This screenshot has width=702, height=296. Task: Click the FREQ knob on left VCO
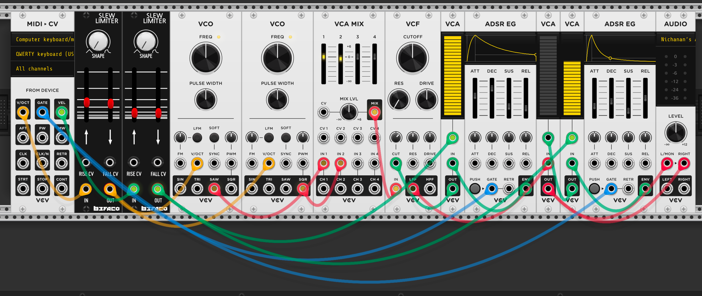(206, 58)
